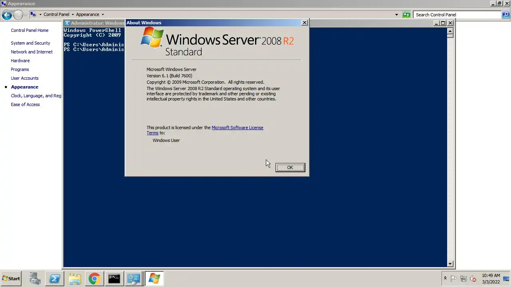Open User Accounts category
This screenshot has height=287, width=511.
24,78
